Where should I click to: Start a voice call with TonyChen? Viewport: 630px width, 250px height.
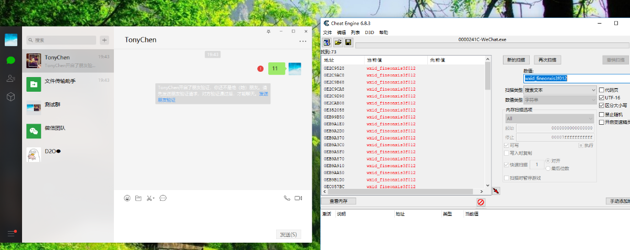pos(287,198)
